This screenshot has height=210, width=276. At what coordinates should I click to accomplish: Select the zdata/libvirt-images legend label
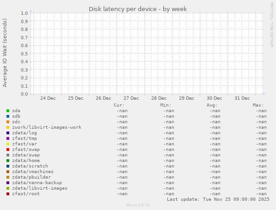tap(40, 188)
